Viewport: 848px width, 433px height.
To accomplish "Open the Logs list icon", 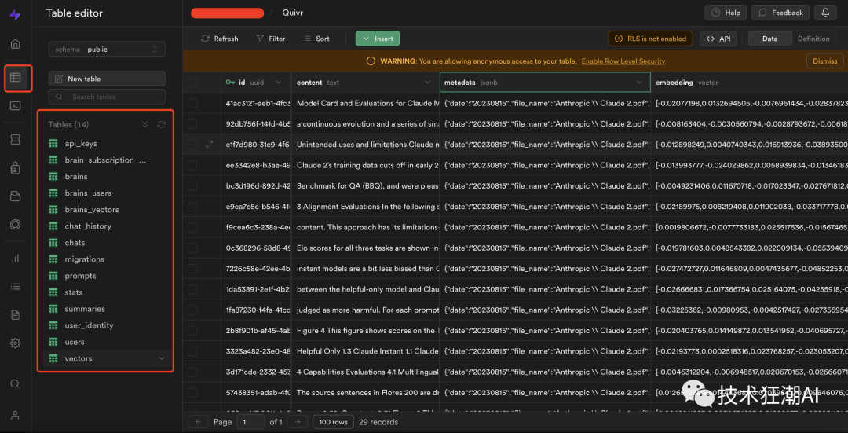I will point(15,286).
